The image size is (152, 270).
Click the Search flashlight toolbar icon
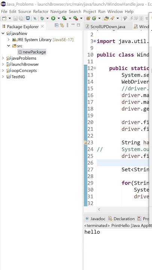(x=112, y=18)
